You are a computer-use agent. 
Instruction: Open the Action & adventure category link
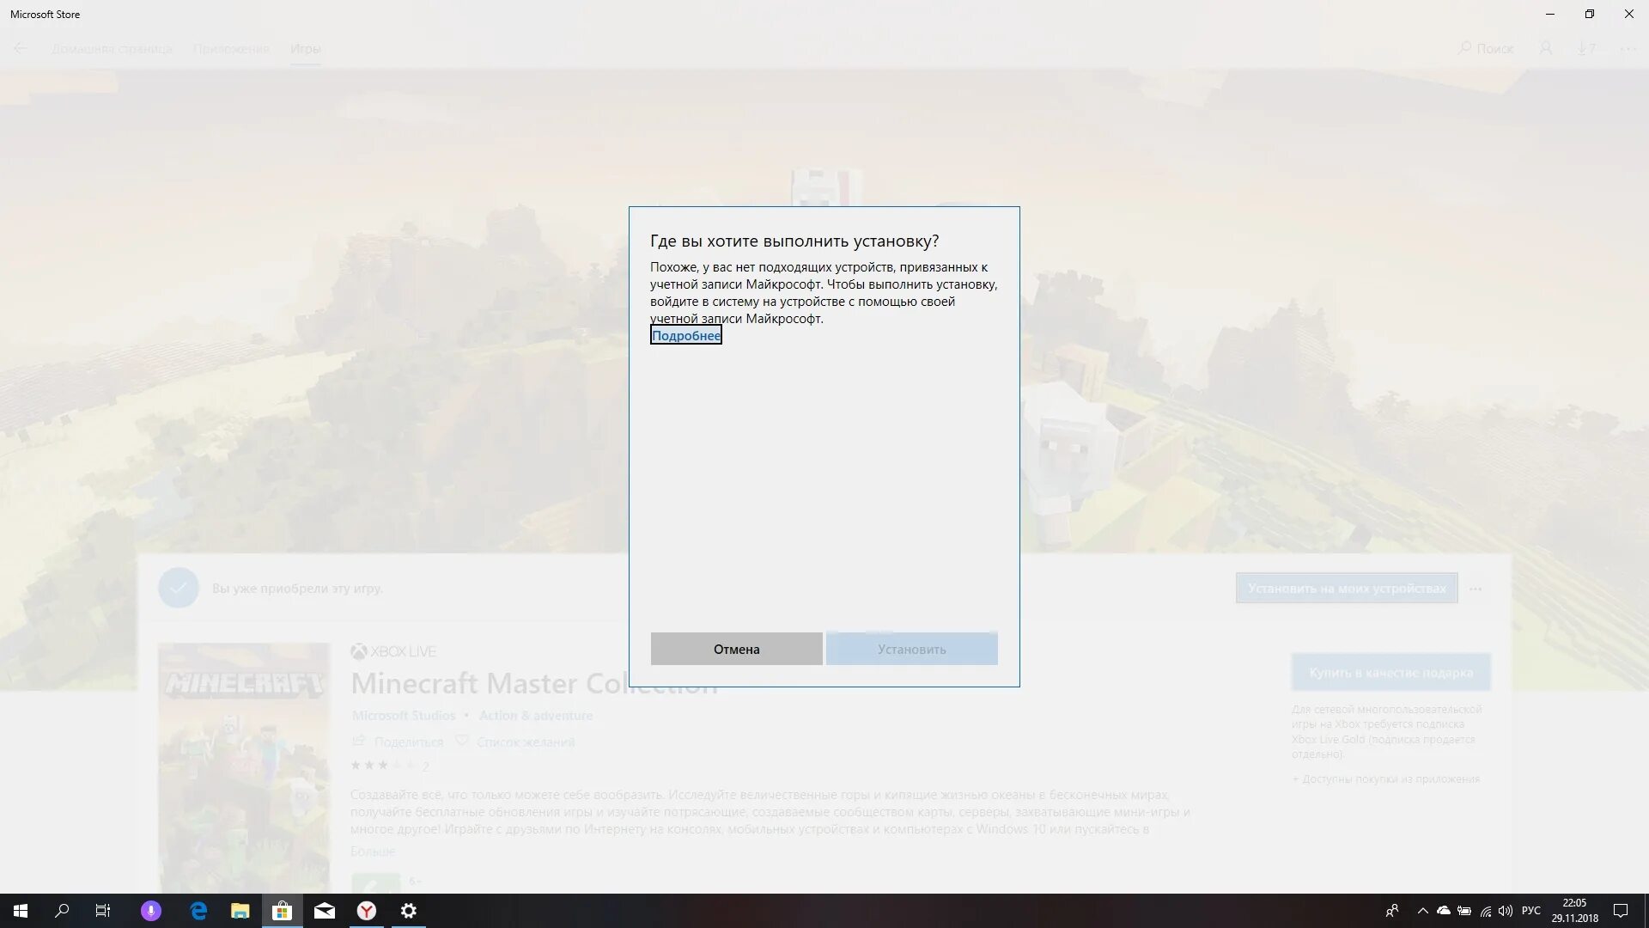pyautogui.click(x=536, y=715)
